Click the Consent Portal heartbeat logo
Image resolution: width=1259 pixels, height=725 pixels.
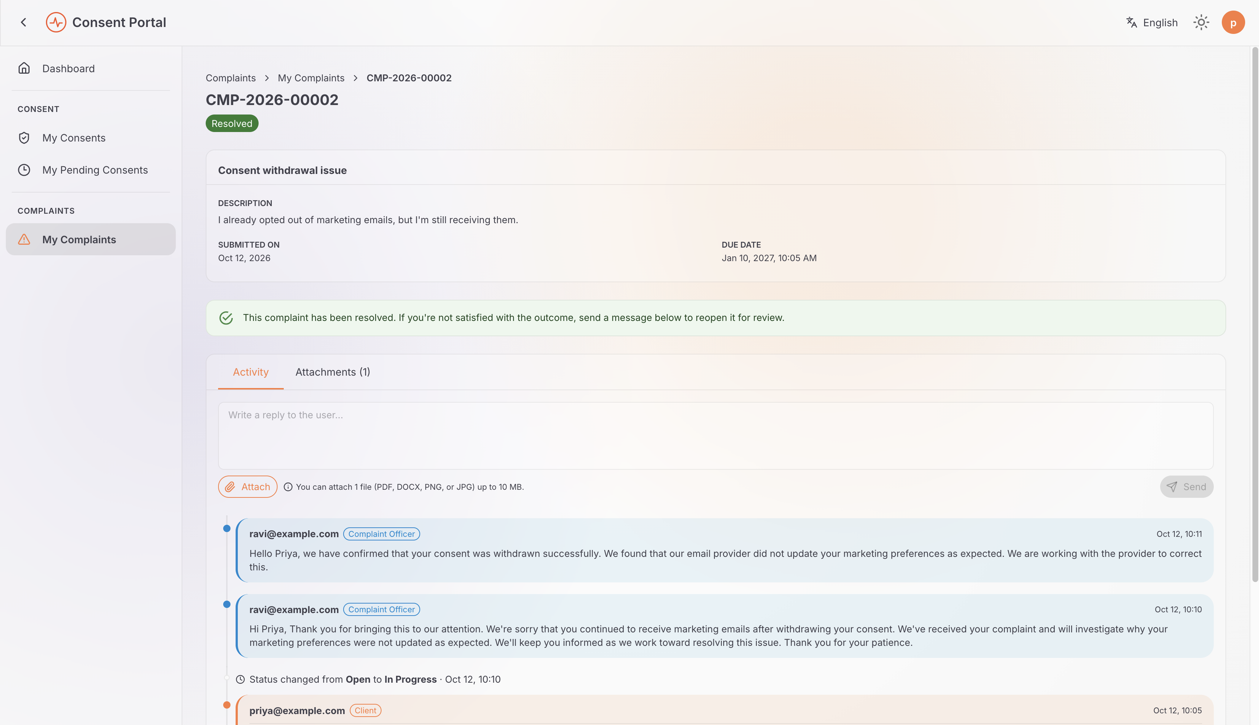click(x=56, y=22)
